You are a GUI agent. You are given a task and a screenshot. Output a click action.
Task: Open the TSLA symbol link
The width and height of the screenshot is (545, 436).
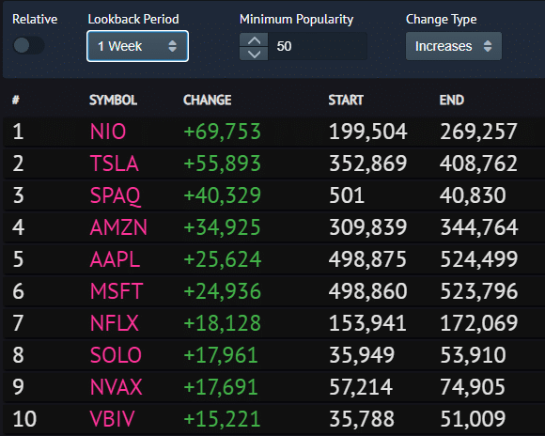pyautogui.click(x=115, y=163)
